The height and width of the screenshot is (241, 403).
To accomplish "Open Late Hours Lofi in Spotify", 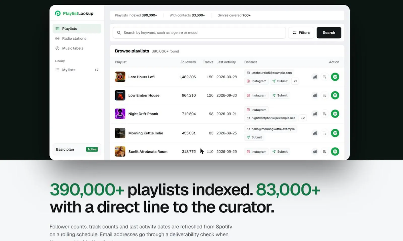I will tap(335, 77).
